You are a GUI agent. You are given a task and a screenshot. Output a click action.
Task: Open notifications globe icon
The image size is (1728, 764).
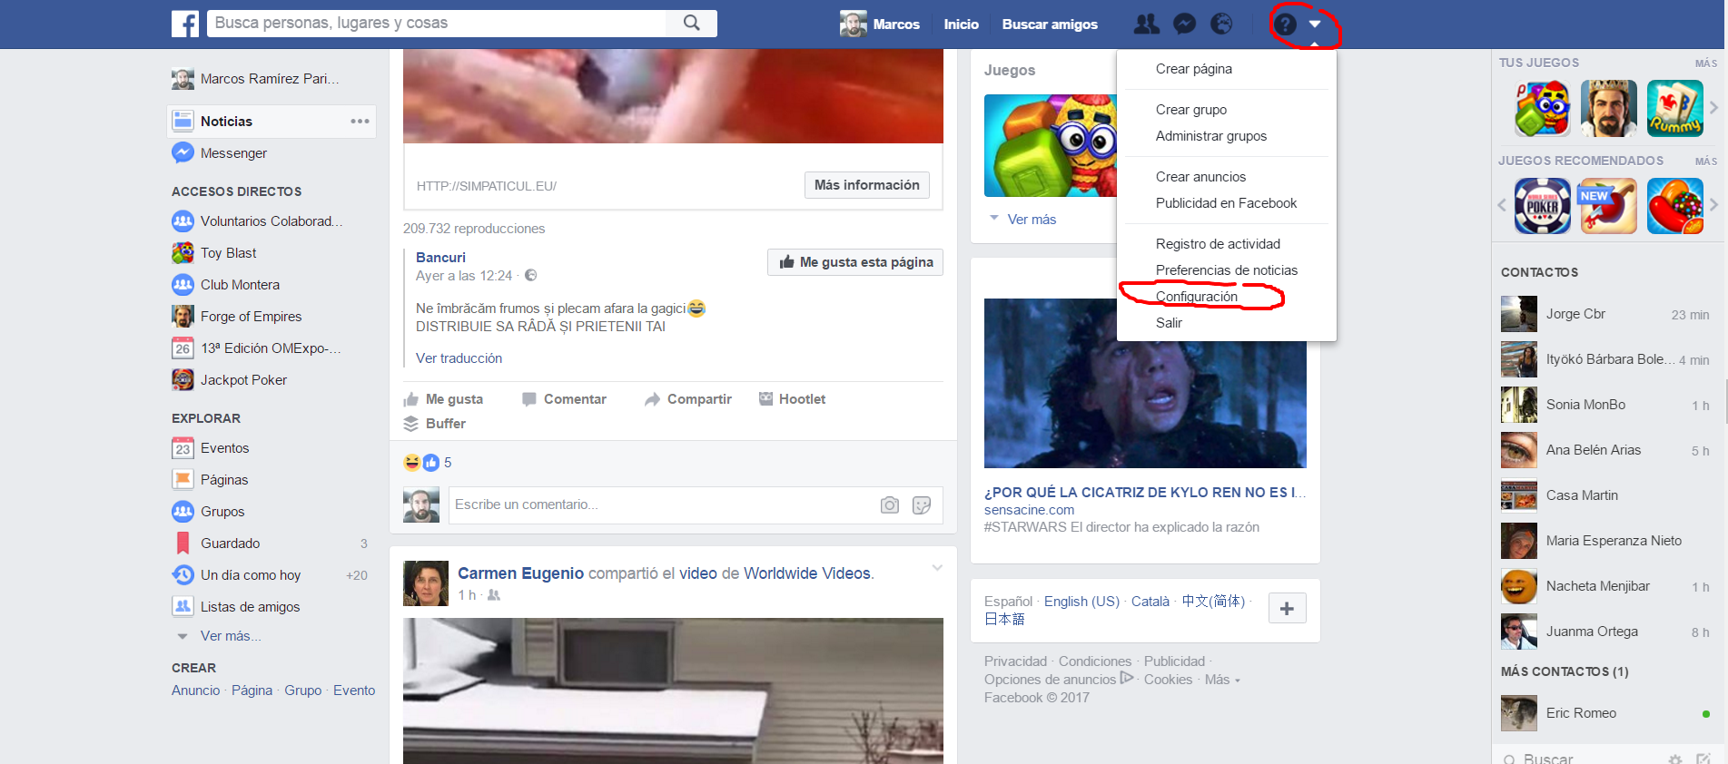1221,24
